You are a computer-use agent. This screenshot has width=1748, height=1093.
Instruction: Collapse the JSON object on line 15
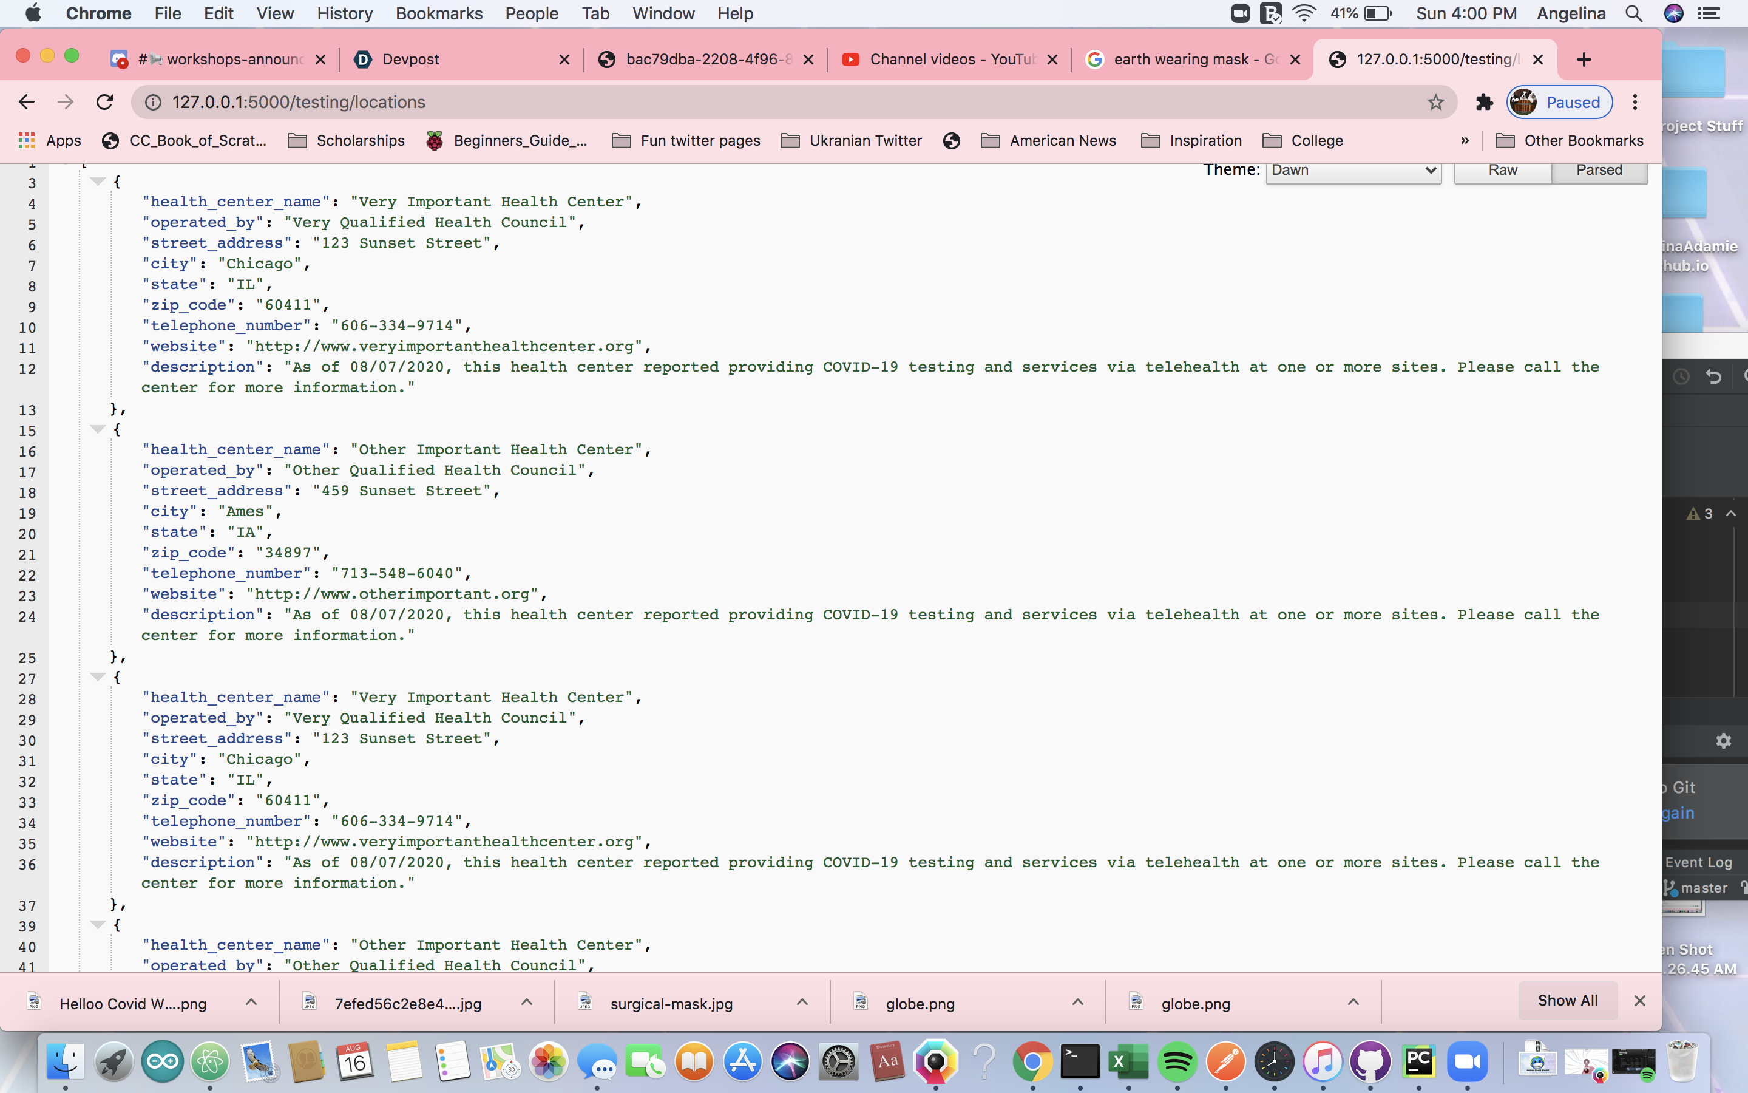coord(98,429)
